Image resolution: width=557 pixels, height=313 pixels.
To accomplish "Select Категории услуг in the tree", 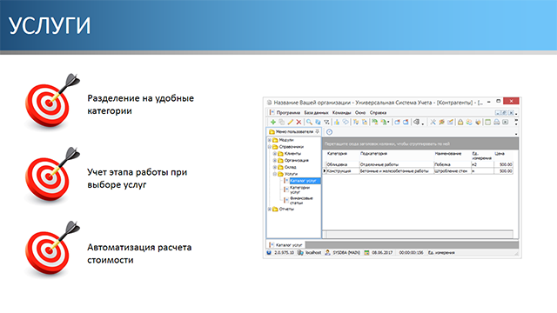I will [x=299, y=190].
